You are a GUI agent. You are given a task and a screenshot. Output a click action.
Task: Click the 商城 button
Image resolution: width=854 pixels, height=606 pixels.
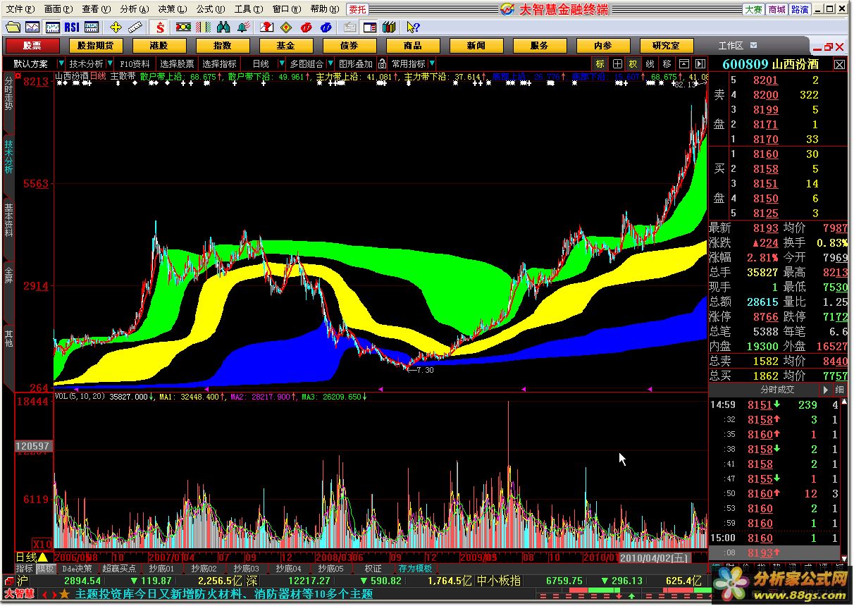[776, 9]
